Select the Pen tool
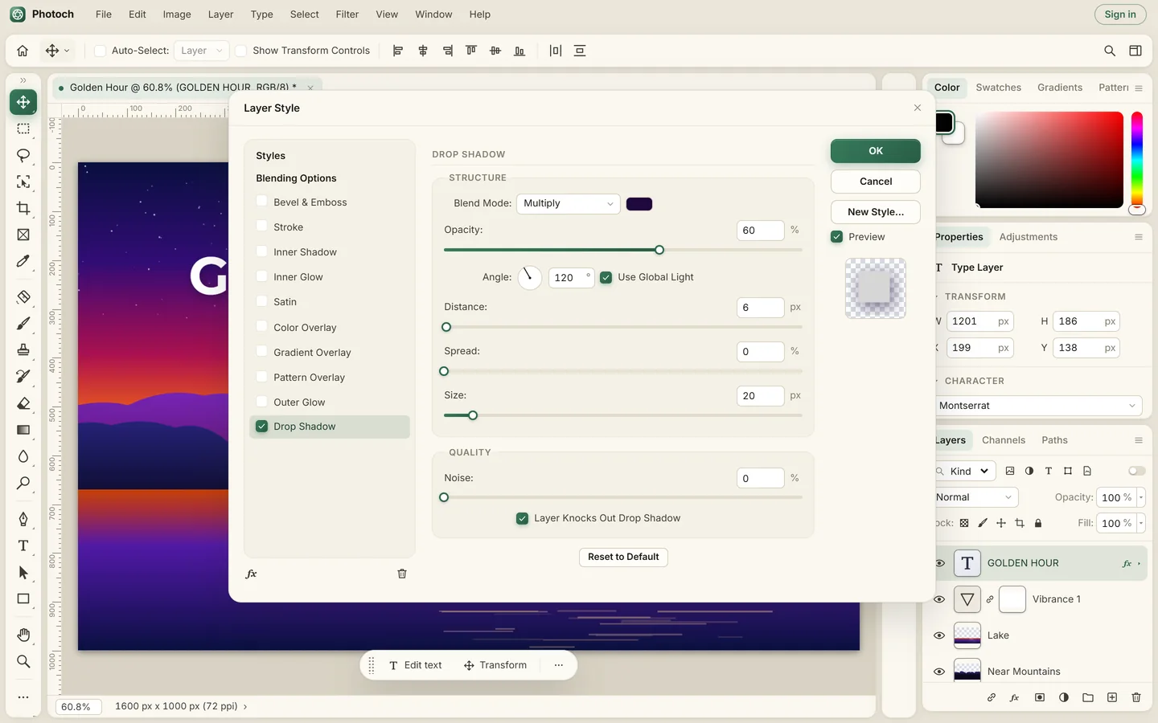Screen dimensions: 1158x723 [23, 519]
